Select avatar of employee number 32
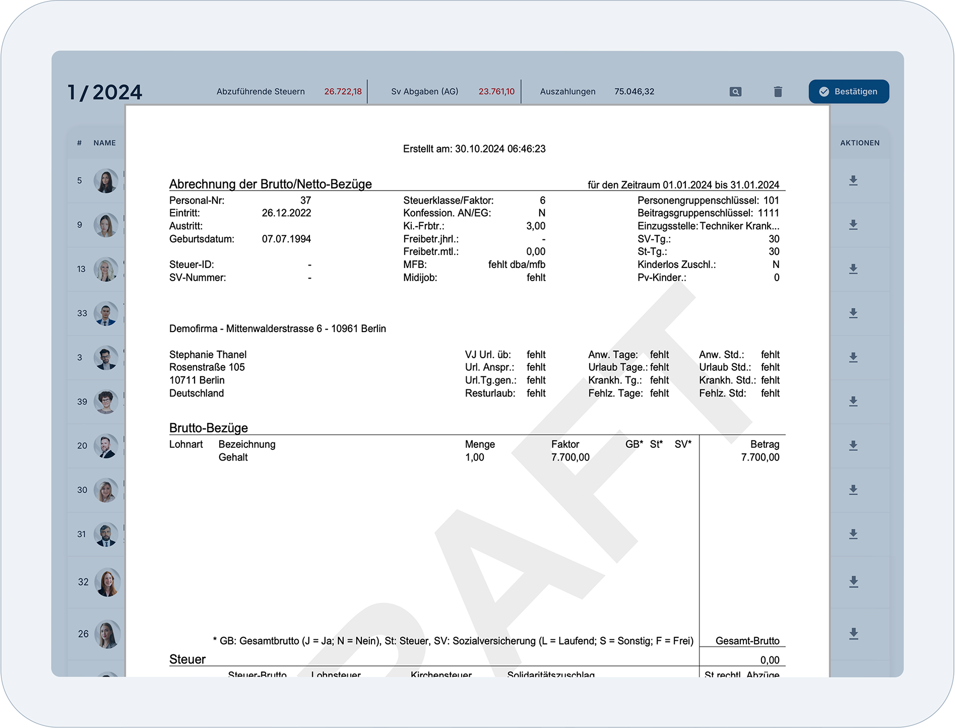This screenshot has width=955, height=728. pyautogui.click(x=107, y=582)
